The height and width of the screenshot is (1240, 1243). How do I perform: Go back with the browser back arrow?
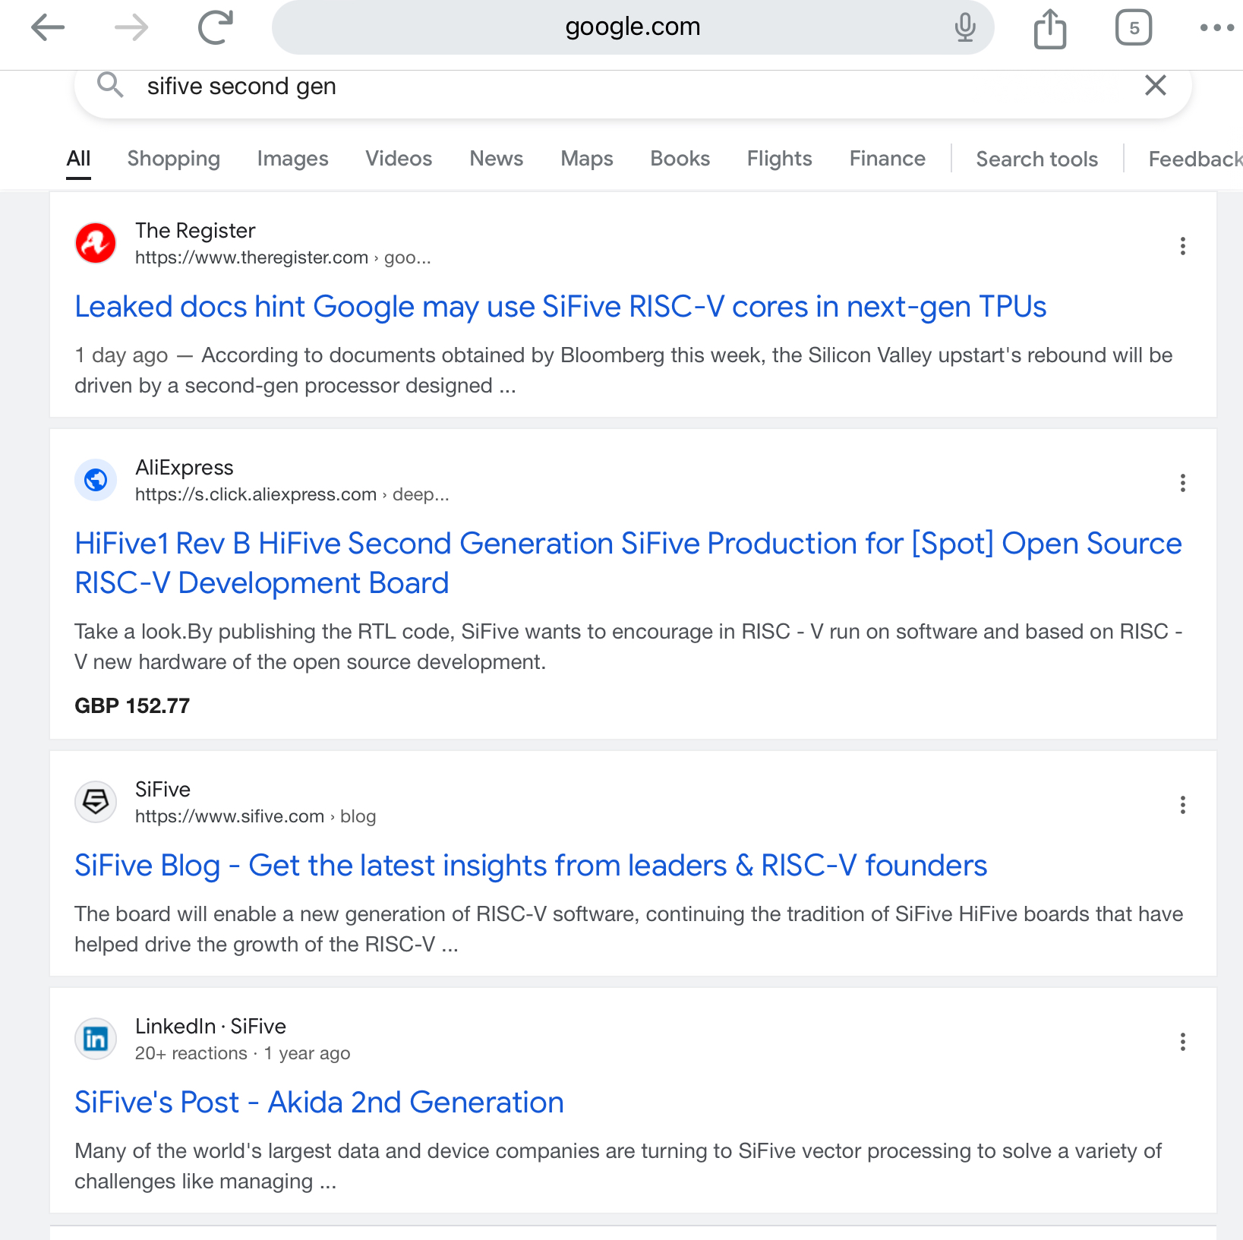tap(47, 28)
